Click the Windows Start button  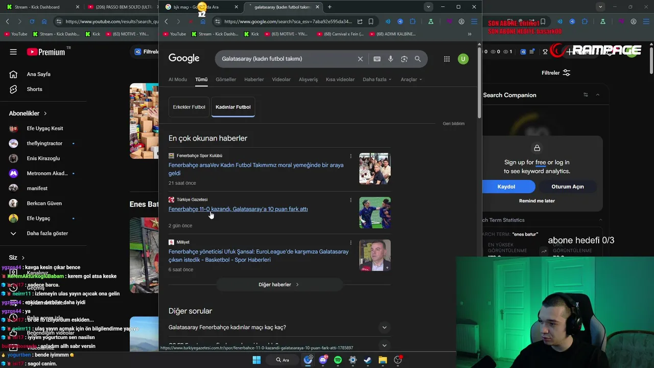(x=256, y=360)
